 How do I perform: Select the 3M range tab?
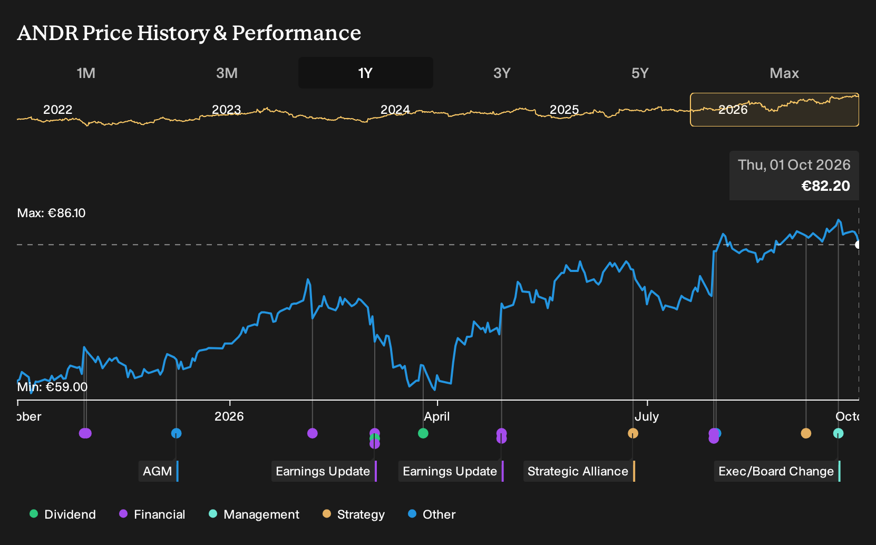227,73
